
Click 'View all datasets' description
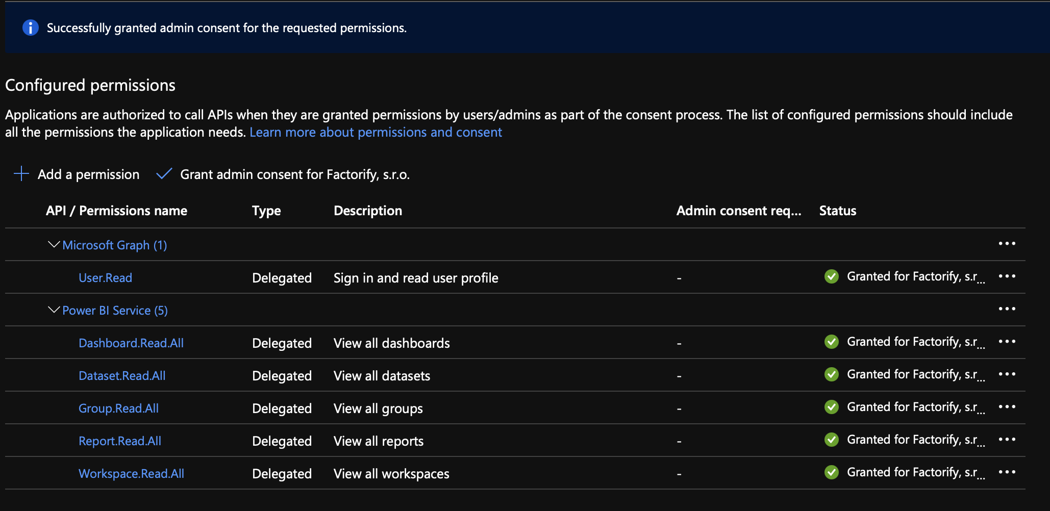pyautogui.click(x=382, y=376)
